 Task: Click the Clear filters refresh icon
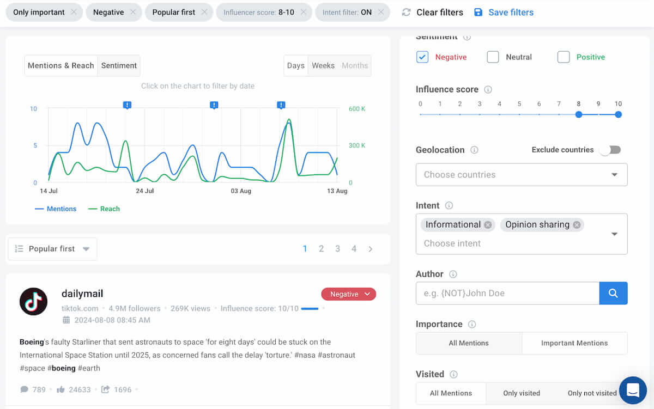406,12
